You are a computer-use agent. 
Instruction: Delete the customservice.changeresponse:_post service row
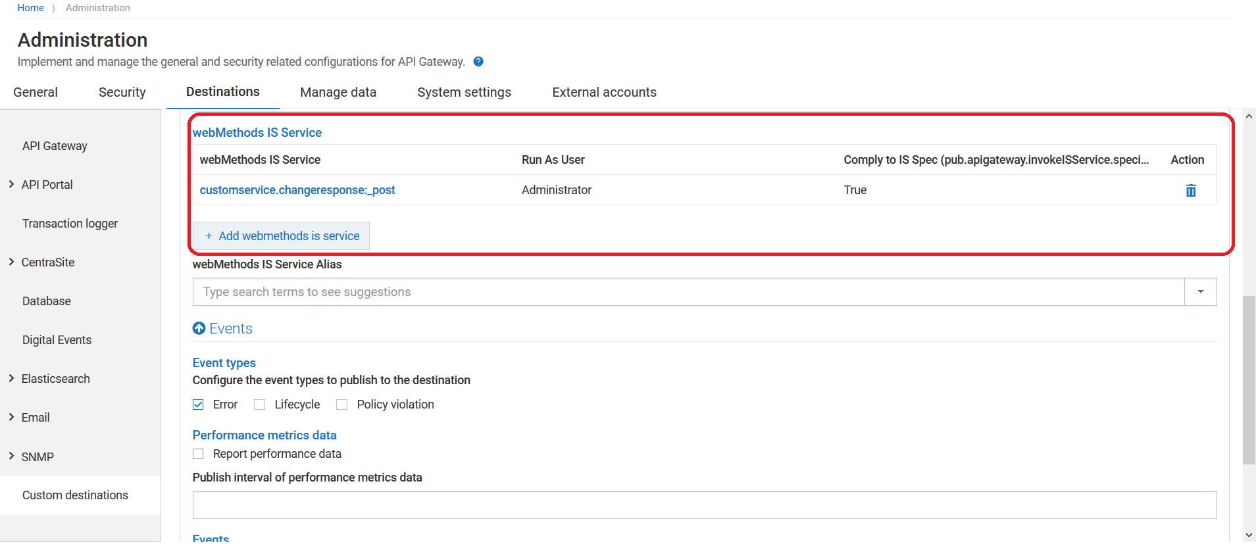(1190, 191)
